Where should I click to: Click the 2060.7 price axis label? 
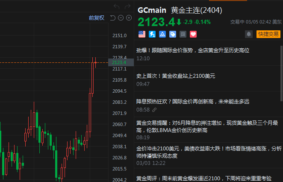119,124
